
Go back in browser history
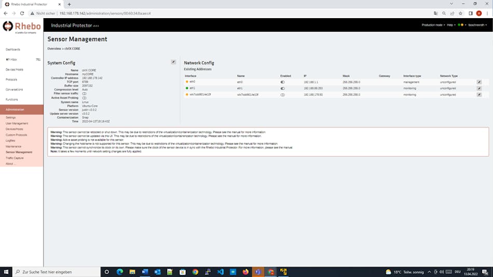click(6, 13)
